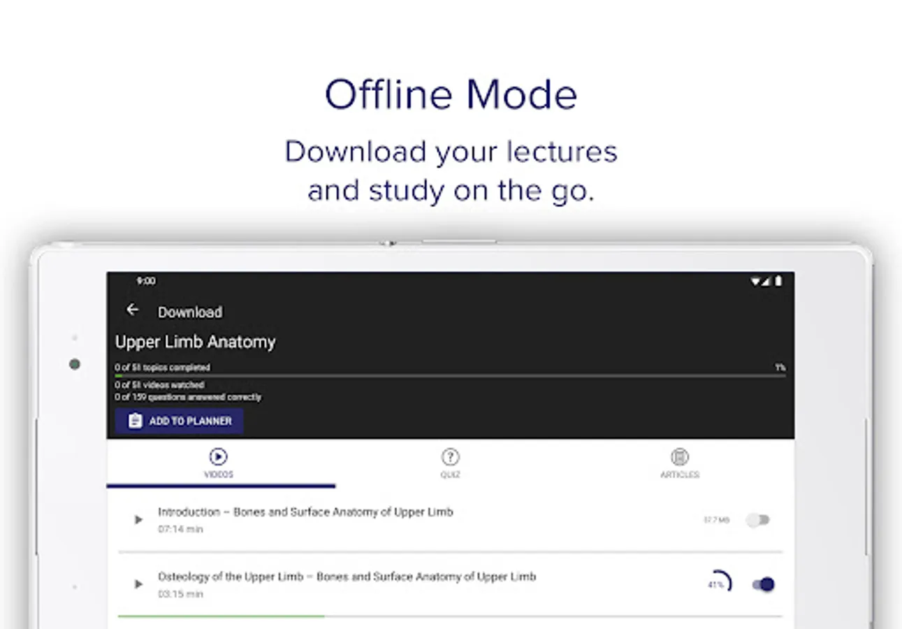Click the 07:14 min duration text
Viewport: 902px width, 629px height.
[180, 529]
